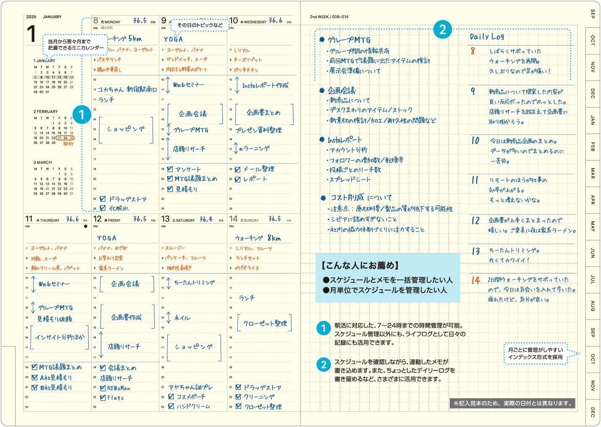This screenshot has height=427, width=601.
Task: Select the 鶏の中華蒸し meal entry
Action: pos(109,70)
